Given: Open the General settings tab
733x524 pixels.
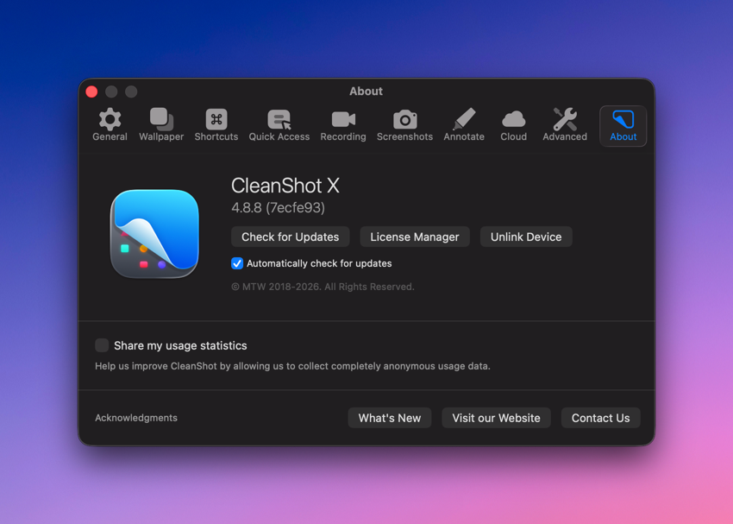Looking at the screenshot, I should tap(110, 125).
